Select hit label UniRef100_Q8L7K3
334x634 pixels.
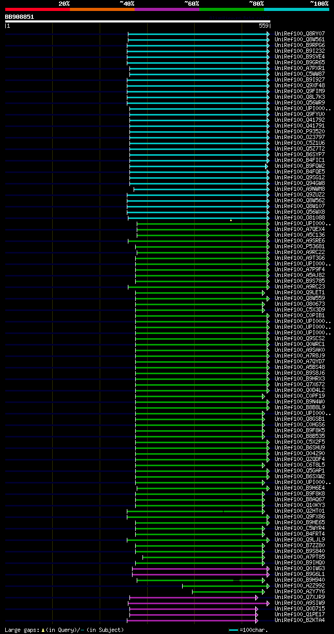300,97
